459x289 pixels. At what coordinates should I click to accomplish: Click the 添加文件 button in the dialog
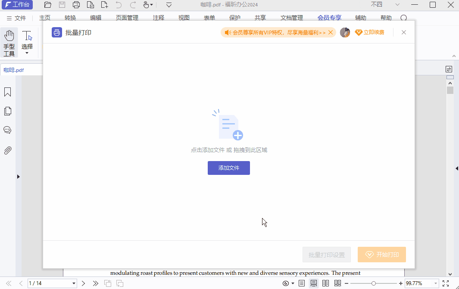click(x=228, y=168)
